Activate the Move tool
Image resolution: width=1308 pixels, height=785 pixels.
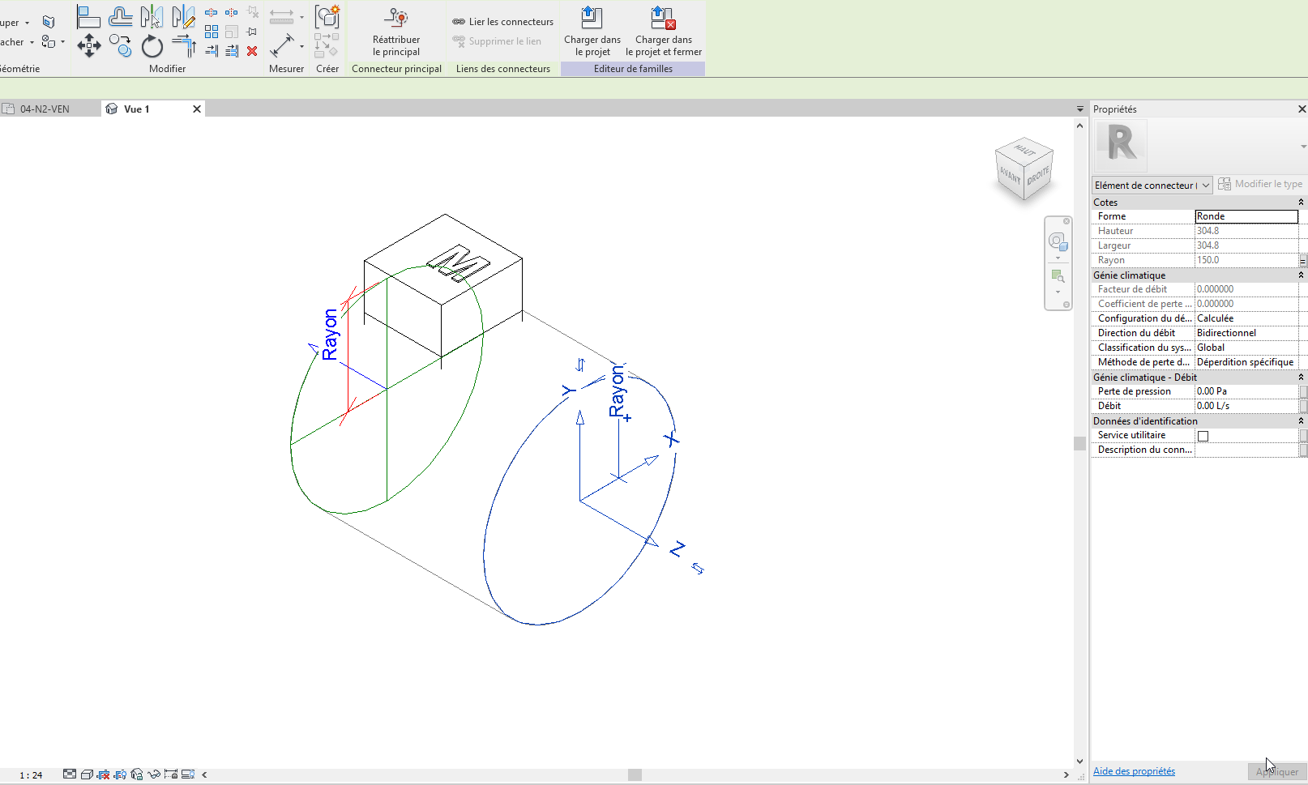88,46
